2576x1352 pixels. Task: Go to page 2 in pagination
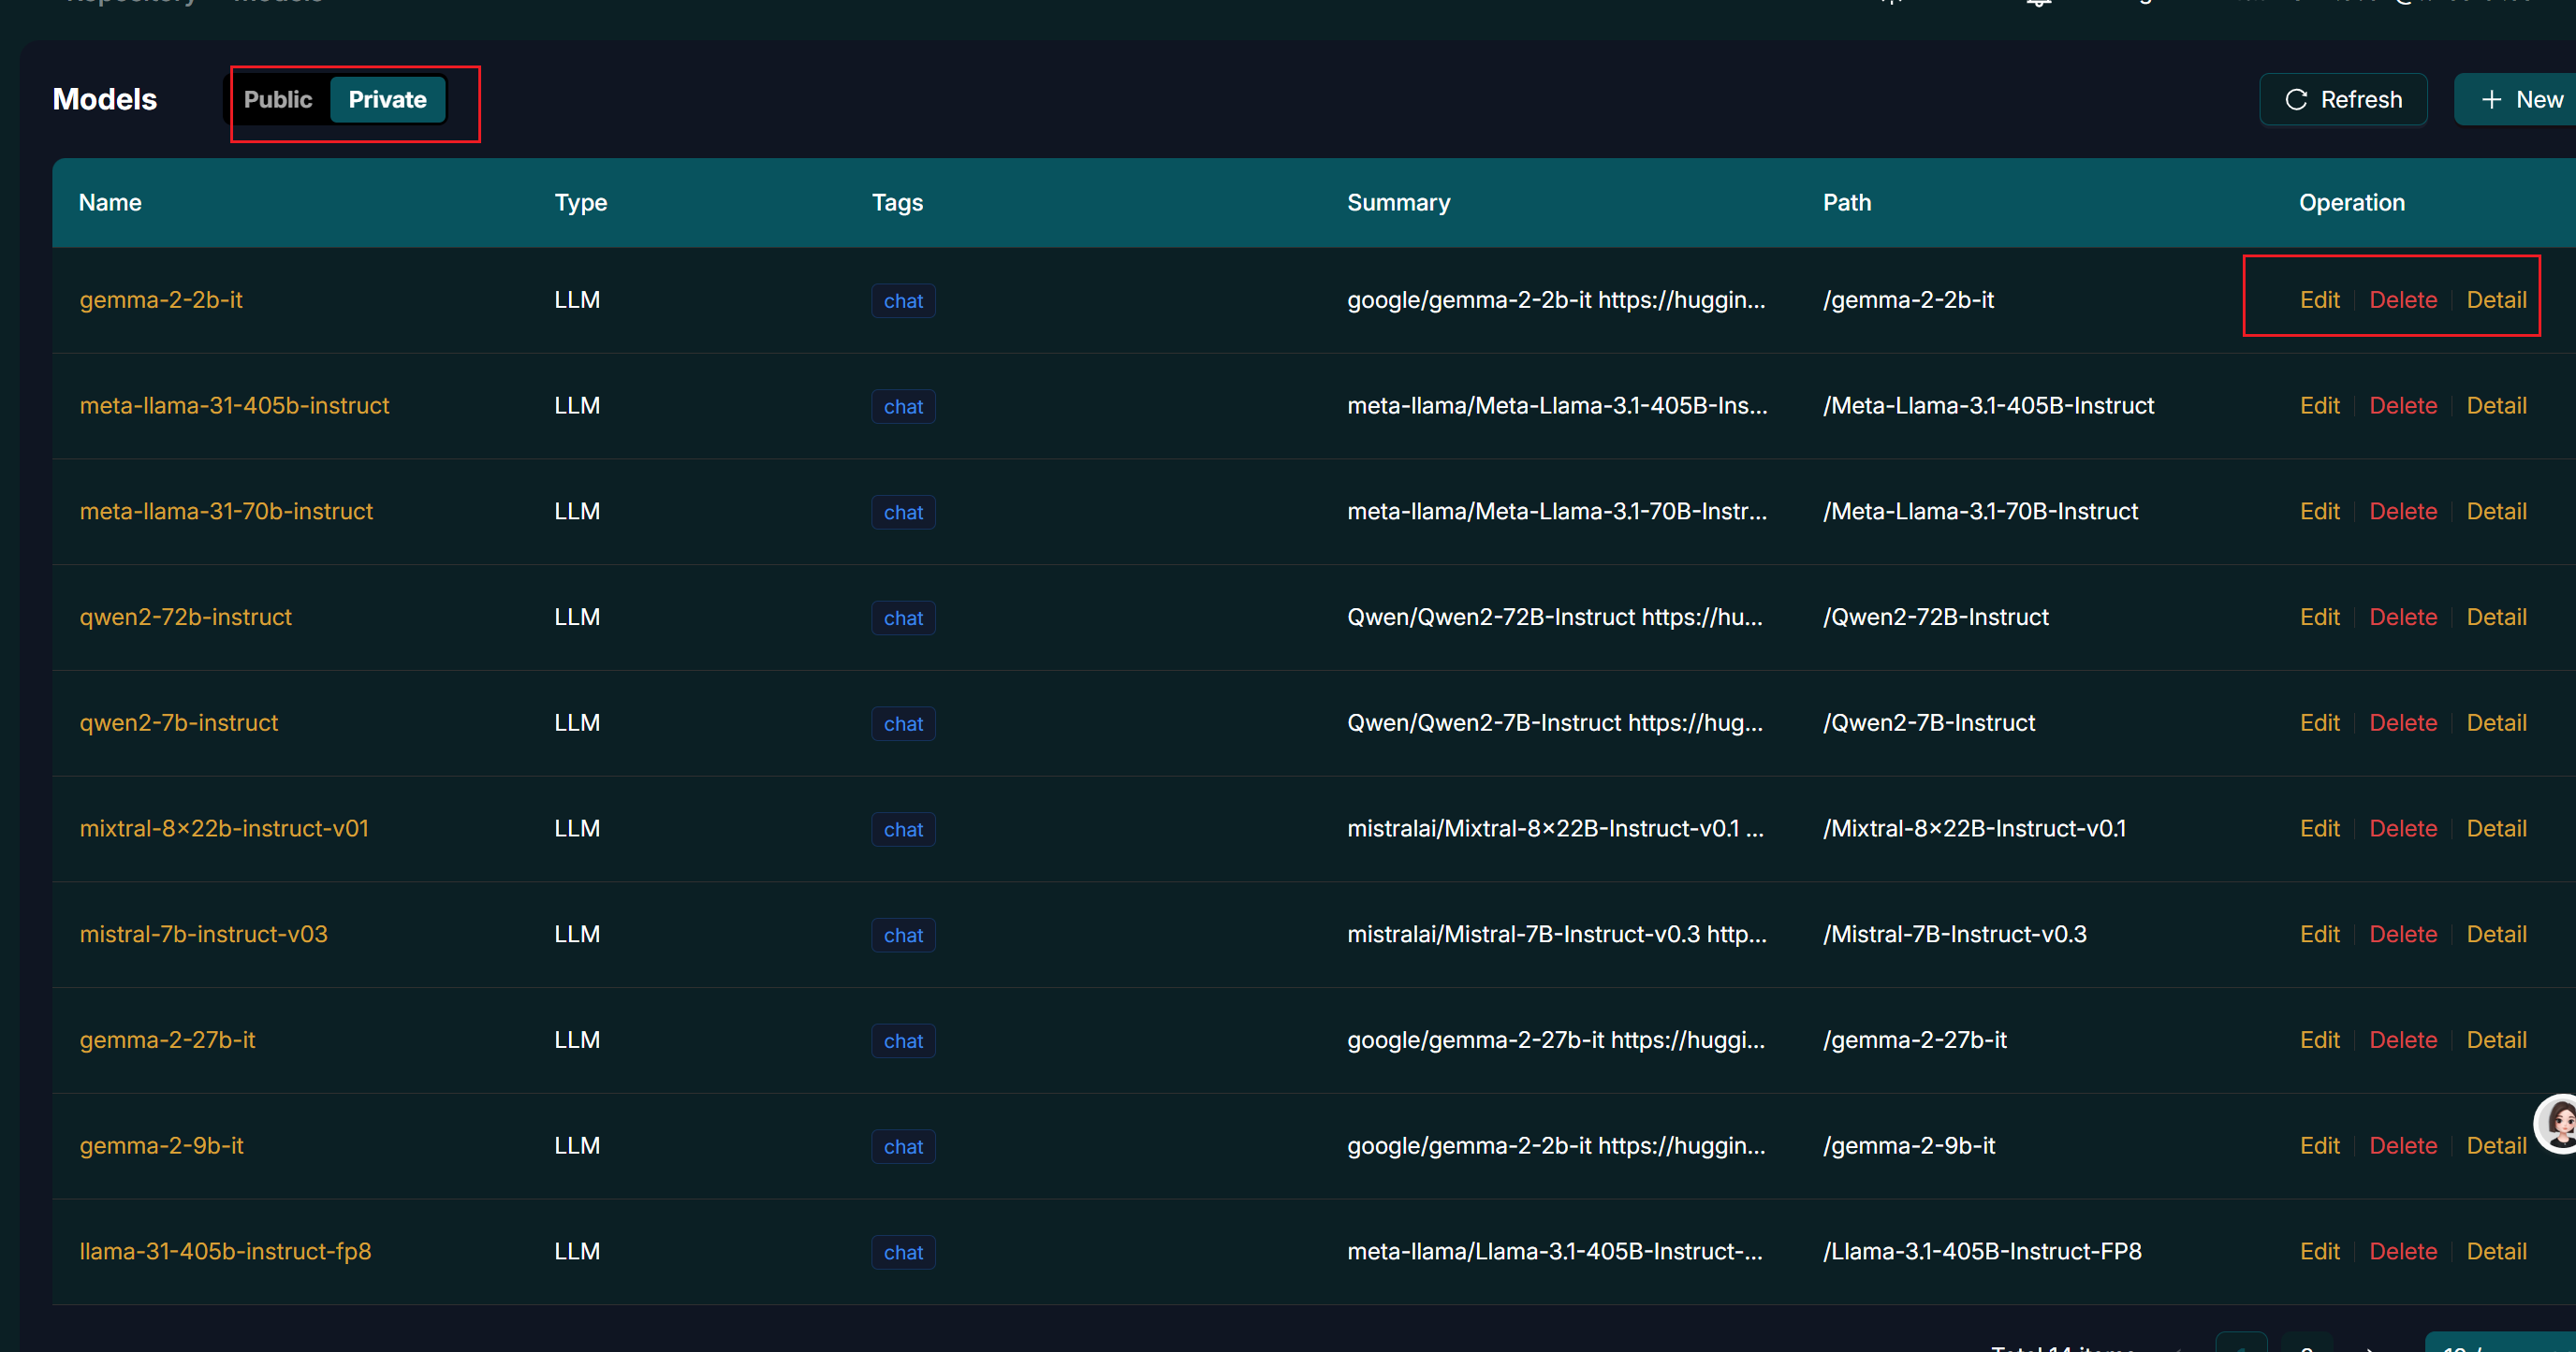(2306, 1345)
